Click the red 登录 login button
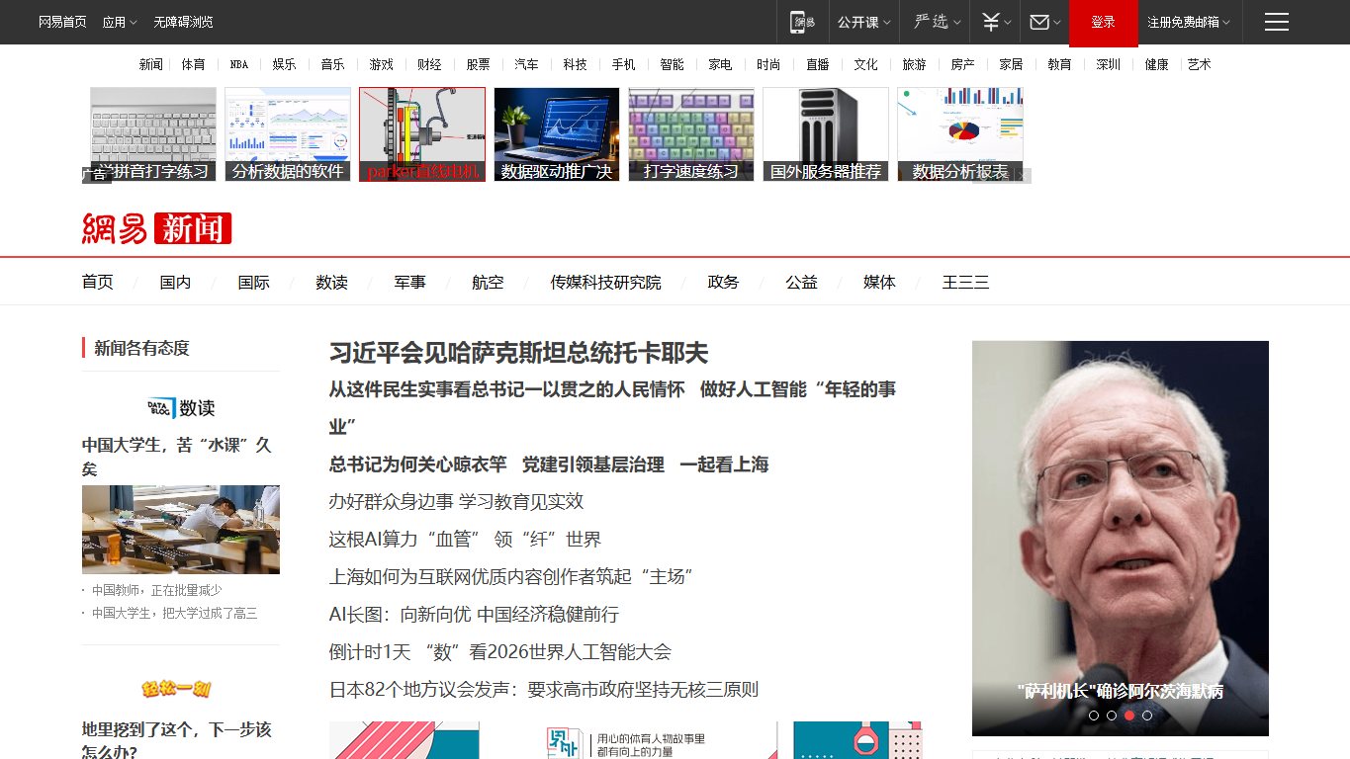Image resolution: width=1350 pixels, height=759 pixels. pos(1103,23)
